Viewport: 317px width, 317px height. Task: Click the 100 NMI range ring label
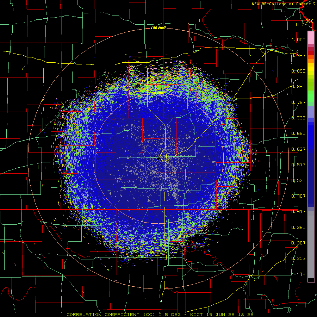[158, 28]
